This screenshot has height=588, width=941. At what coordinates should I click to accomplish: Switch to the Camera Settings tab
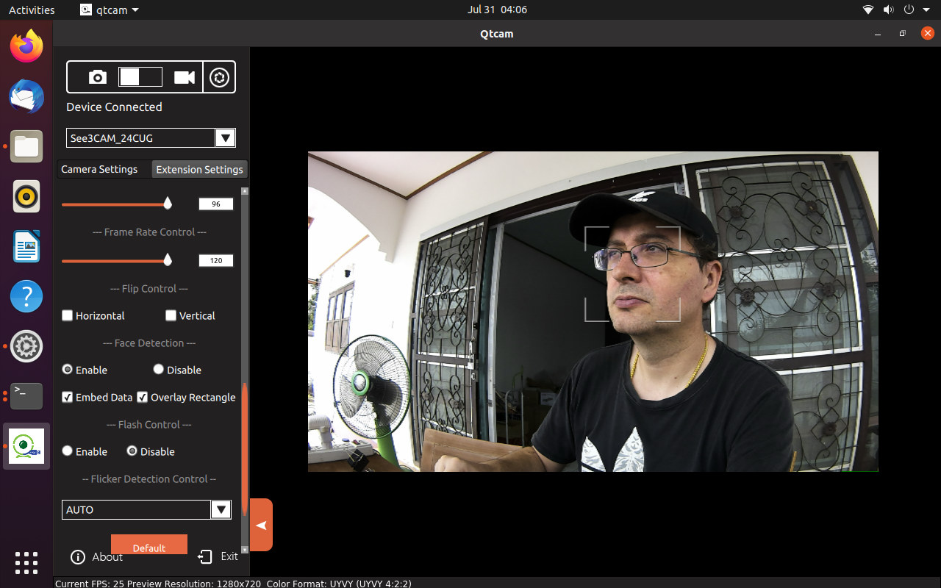(x=99, y=169)
